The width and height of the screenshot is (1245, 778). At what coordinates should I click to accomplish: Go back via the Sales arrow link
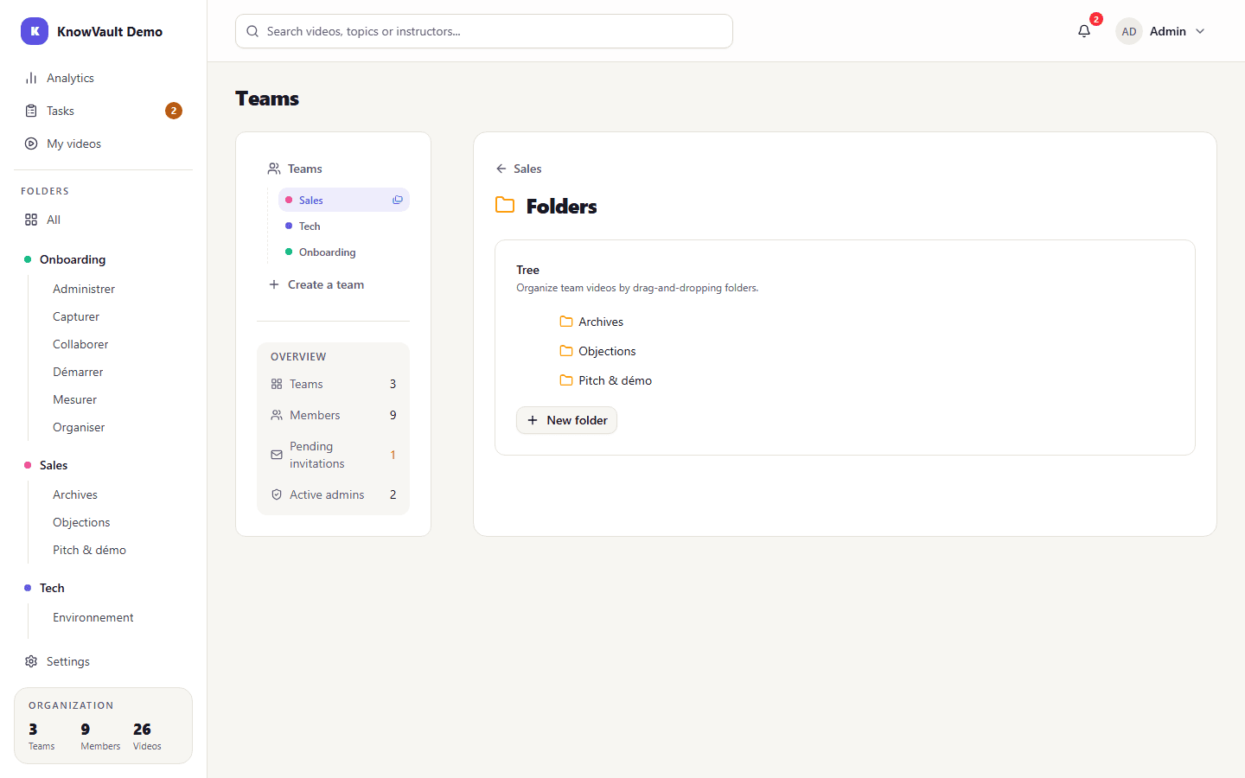519,169
